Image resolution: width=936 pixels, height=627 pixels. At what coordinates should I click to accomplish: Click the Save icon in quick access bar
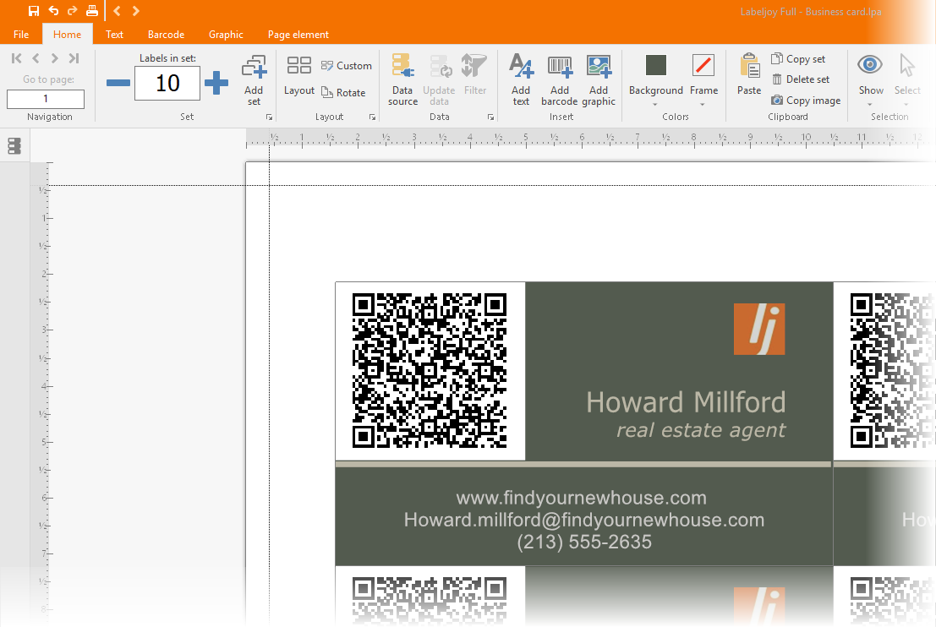coord(34,11)
